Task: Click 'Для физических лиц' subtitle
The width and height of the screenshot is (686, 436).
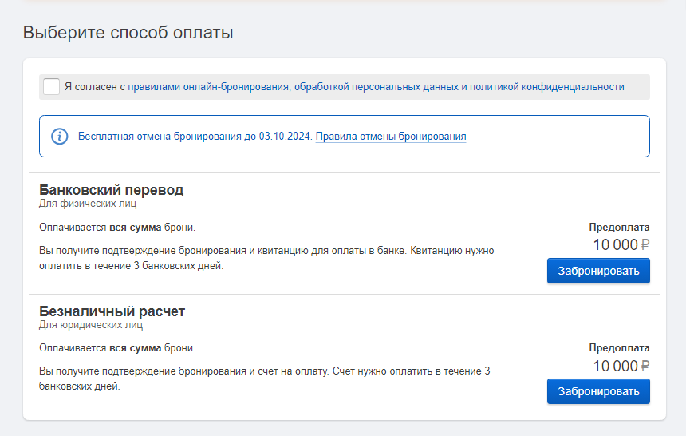Action: click(x=88, y=204)
